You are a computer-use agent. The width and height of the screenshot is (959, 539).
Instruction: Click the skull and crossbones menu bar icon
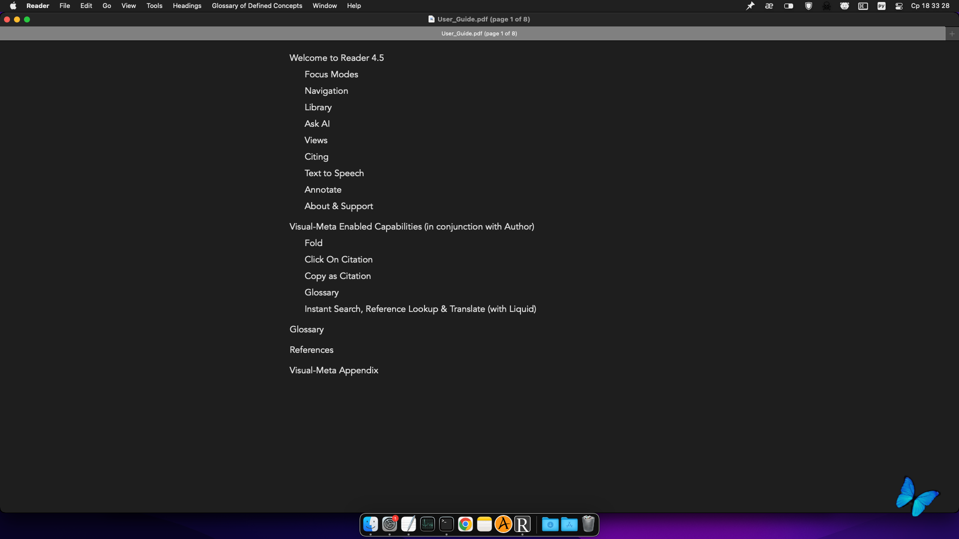tap(827, 6)
